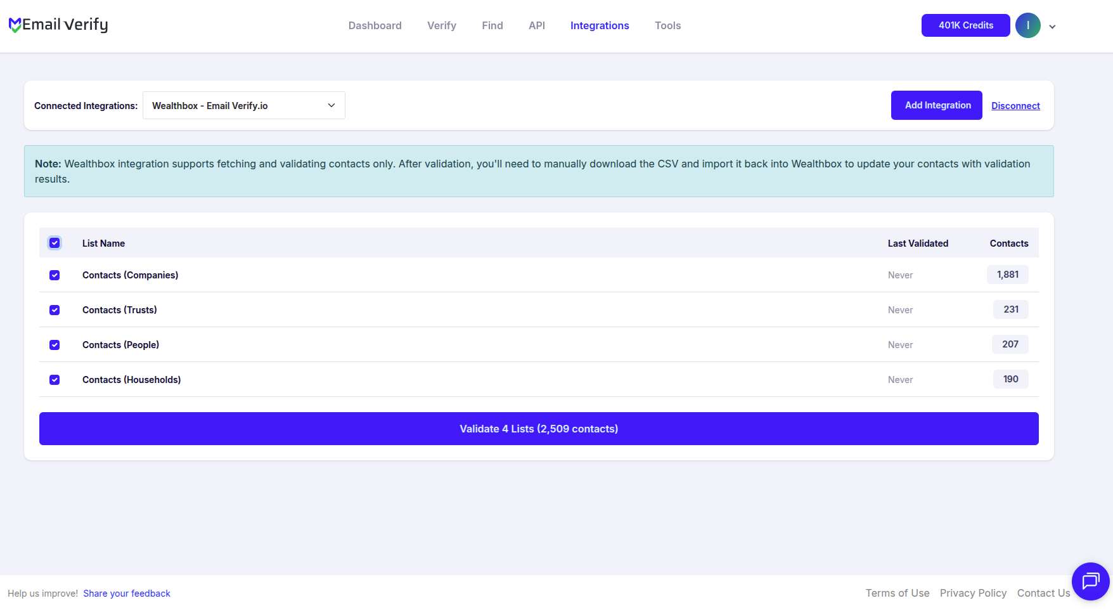Click the List Name column header
Viewport: 1113px width, 610px height.
103,243
